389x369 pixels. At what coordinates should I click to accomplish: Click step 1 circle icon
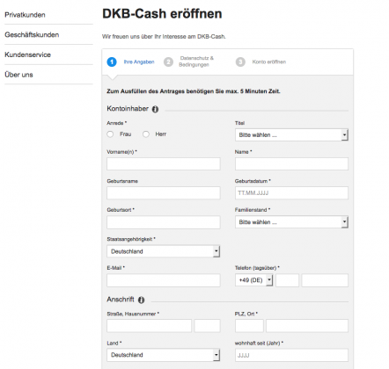(x=112, y=61)
